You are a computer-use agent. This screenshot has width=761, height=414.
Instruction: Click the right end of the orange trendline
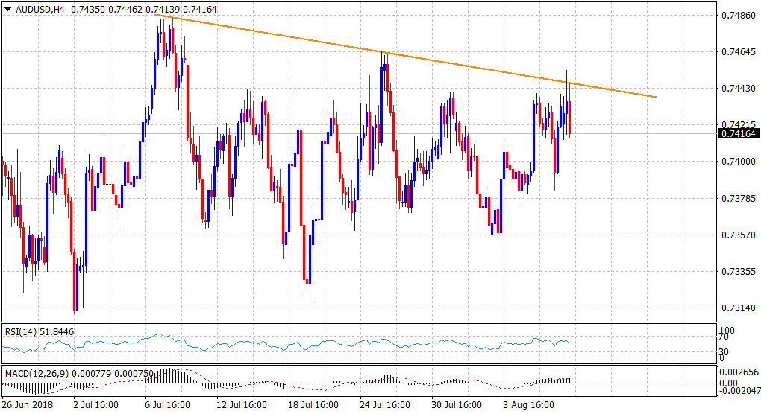pos(655,97)
